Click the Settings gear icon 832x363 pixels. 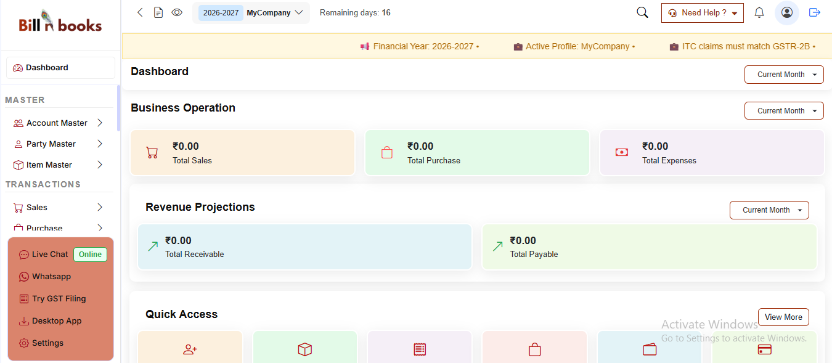click(x=24, y=343)
